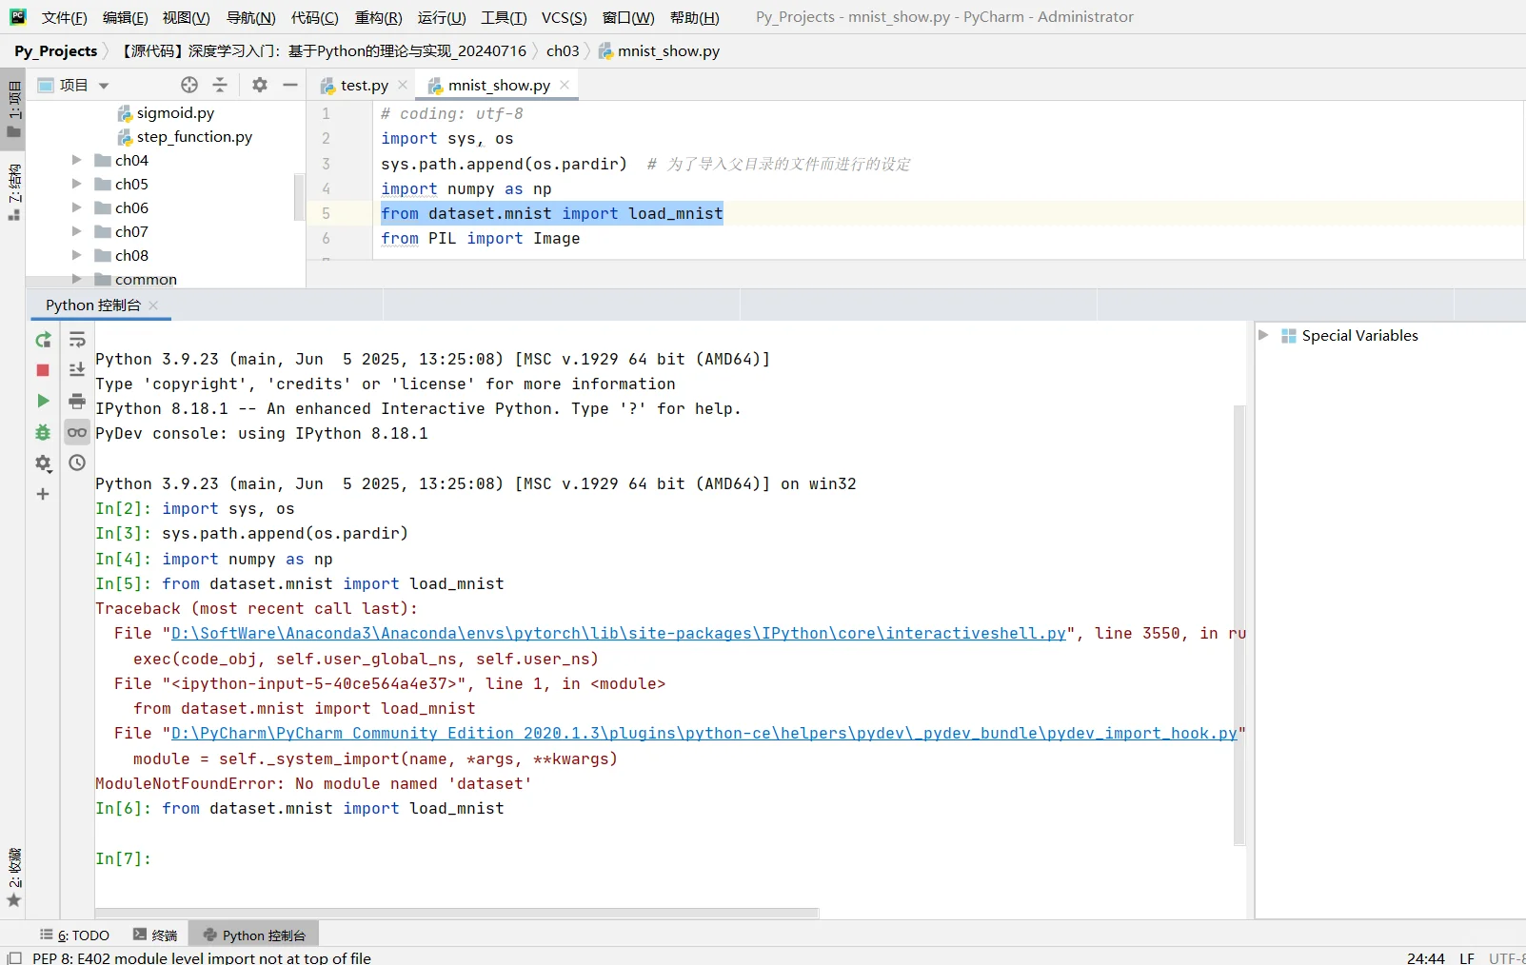Close the Python 控制台 console tab
The width and height of the screenshot is (1526, 965).
[x=153, y=305]
